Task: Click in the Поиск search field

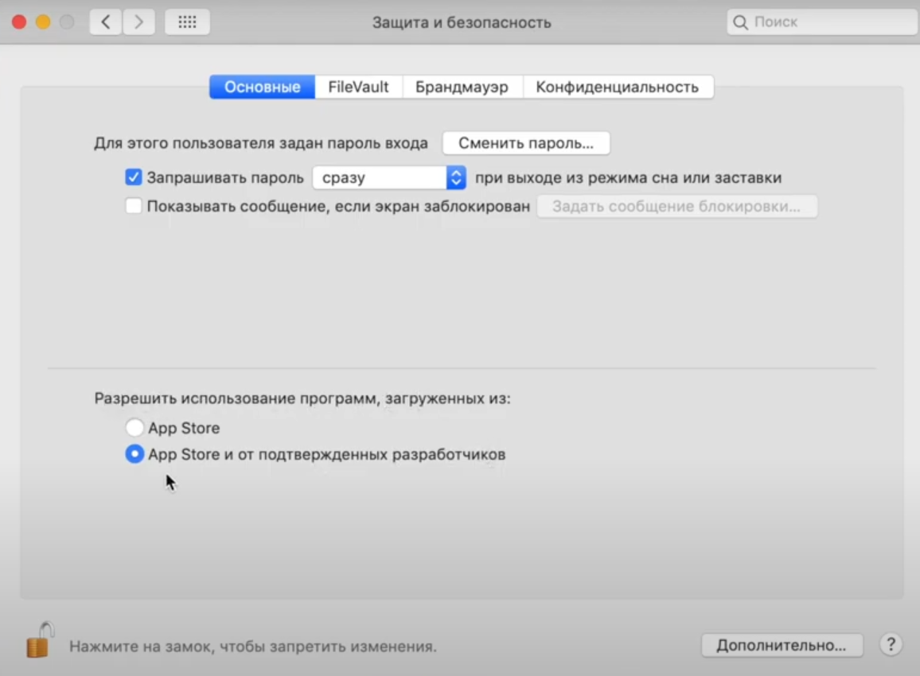Action: [x=828, y=22]
